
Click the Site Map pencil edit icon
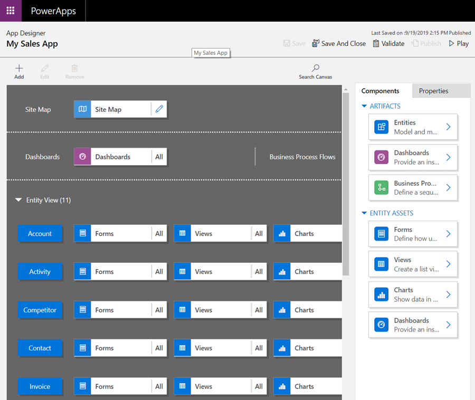pos(159,109)
